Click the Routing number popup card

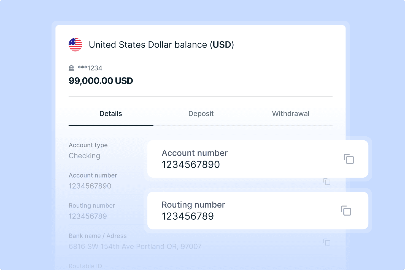[258, 210]
